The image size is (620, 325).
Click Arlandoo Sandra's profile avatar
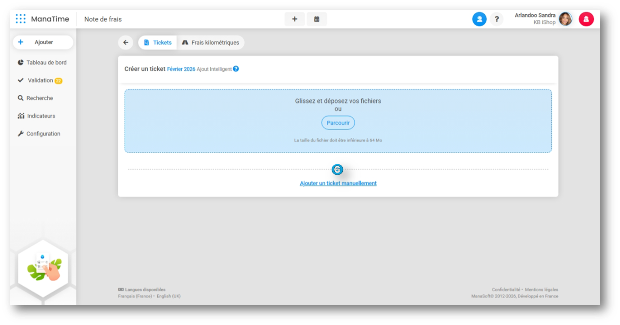(x=565, y=19)
